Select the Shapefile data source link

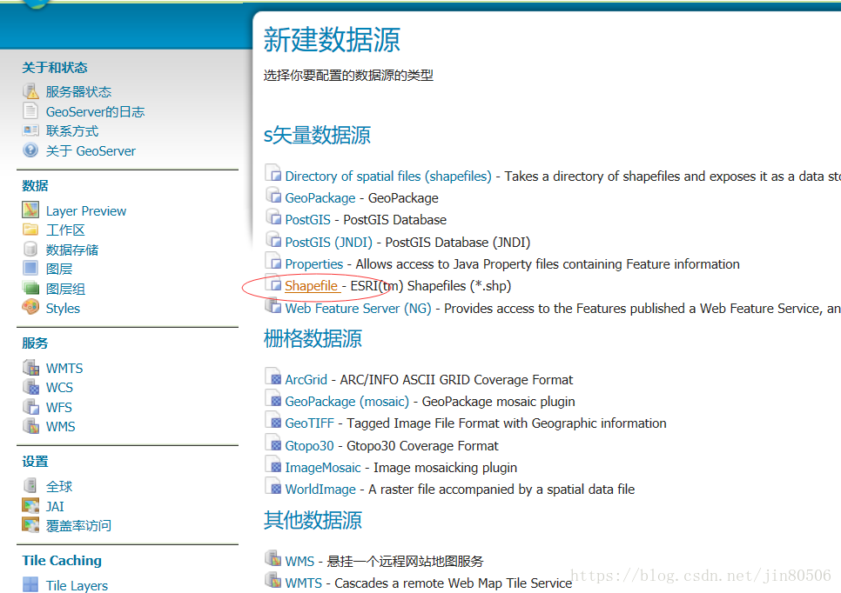click(311, 286)
